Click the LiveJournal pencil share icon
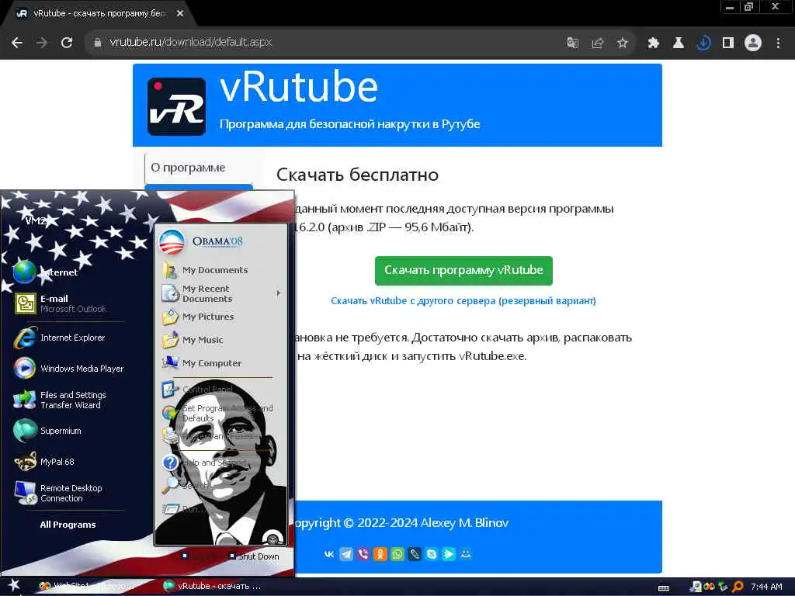This screenshot has width=795, height=596. [x=415, y=554]
